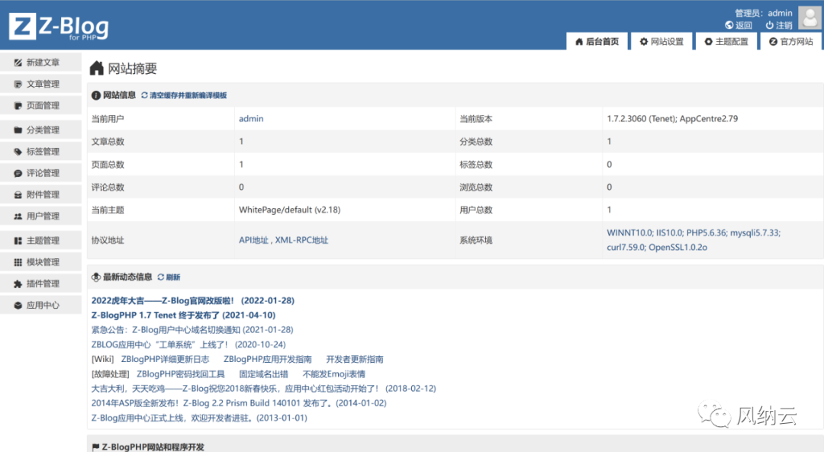Click the info icon beside 网站信息
Viewport: 824px width, 452px height.
[95, 95]
